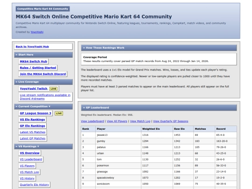Open GP Elo Rankings
Viewport: 252px width, 189px height.
click(33, 126)
